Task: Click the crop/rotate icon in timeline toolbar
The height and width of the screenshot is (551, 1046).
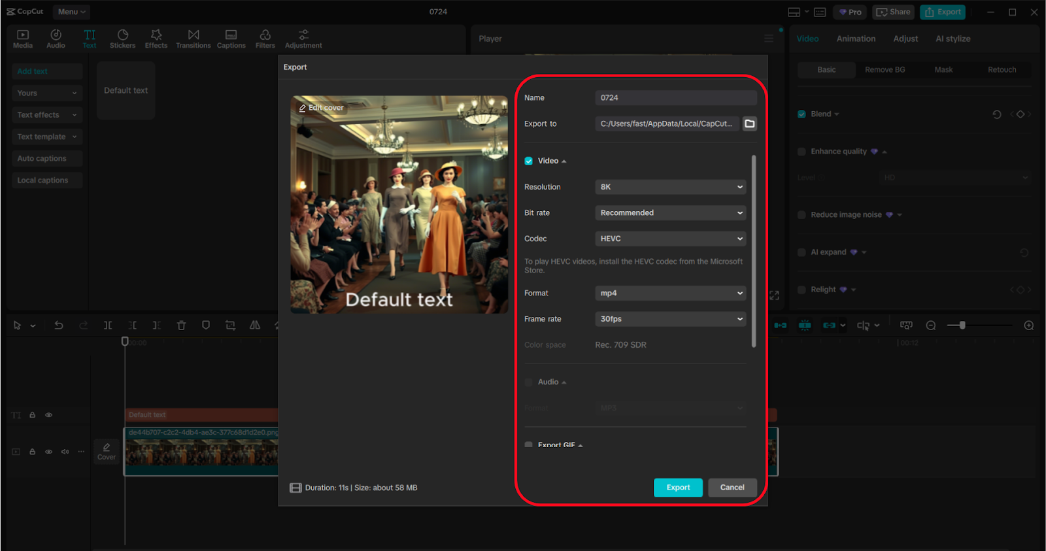Action: click(230, 325)
